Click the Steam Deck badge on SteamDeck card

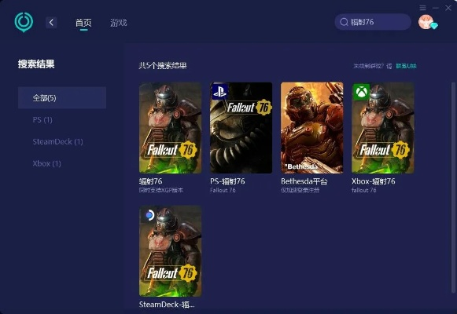pyautogui.click(x=149, y=215)
